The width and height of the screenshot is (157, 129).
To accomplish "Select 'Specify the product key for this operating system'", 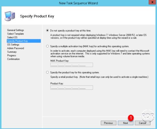I will pyautogui.click(x=47, y=72).
